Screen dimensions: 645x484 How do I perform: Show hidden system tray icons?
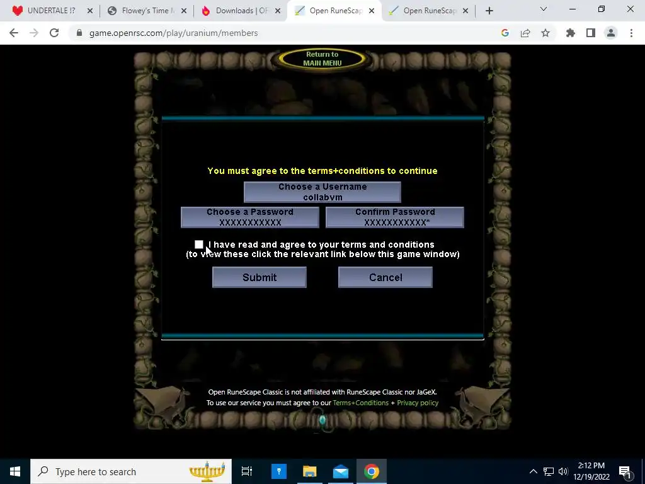(533, 471)
